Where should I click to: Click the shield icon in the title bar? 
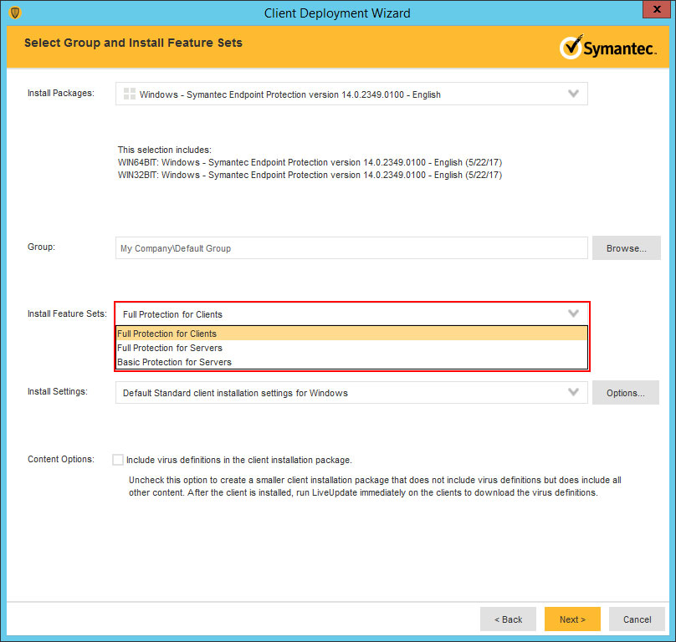click(x=15, y=13)
